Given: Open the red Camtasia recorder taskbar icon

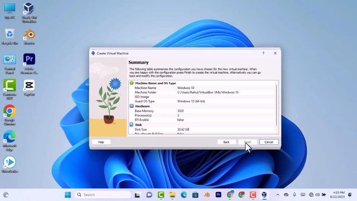Looking at the screenshot, I should pos(253,194).
